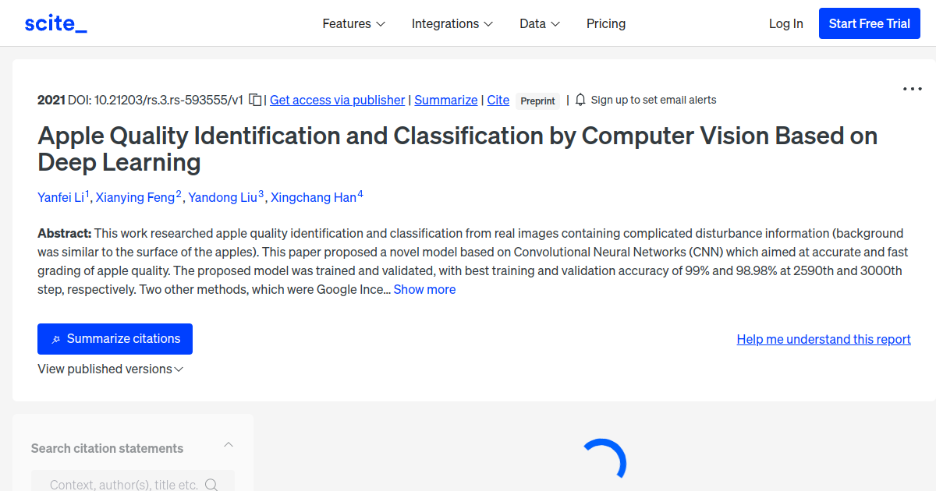
Task: Click the magnifier icon in the search field
Action: coord(211,484)
